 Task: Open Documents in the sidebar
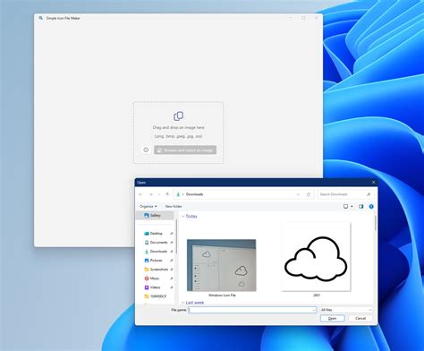pyautogui.click(x=156, y=243)
